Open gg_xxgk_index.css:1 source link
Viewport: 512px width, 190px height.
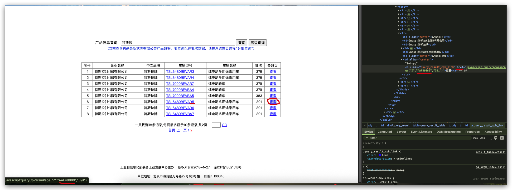pyautogui.click(x=491, y=167)
